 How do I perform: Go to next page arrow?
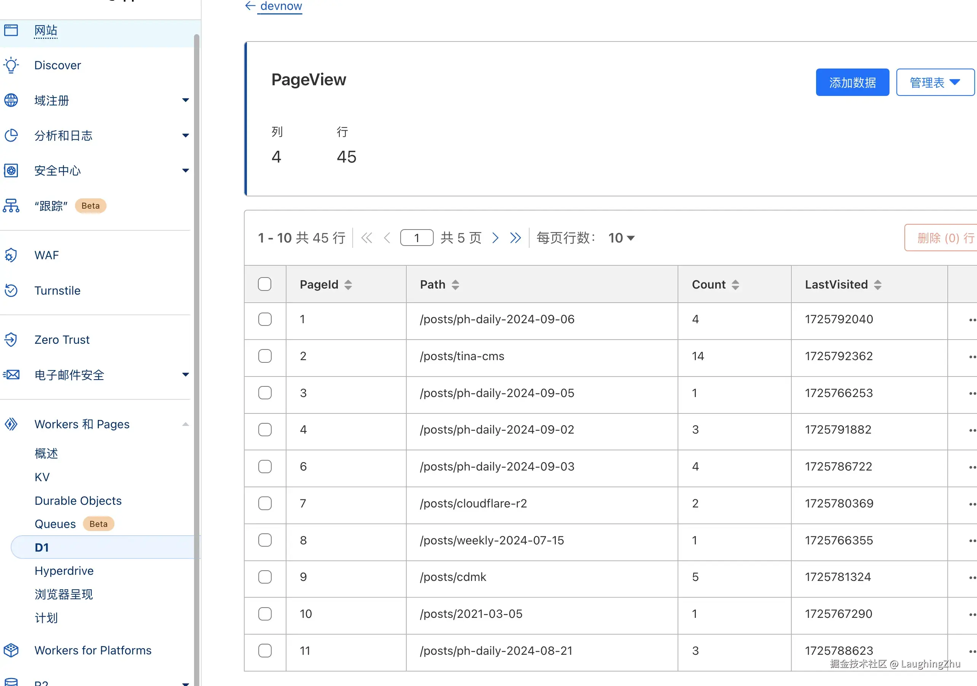(x=495, y=238)
